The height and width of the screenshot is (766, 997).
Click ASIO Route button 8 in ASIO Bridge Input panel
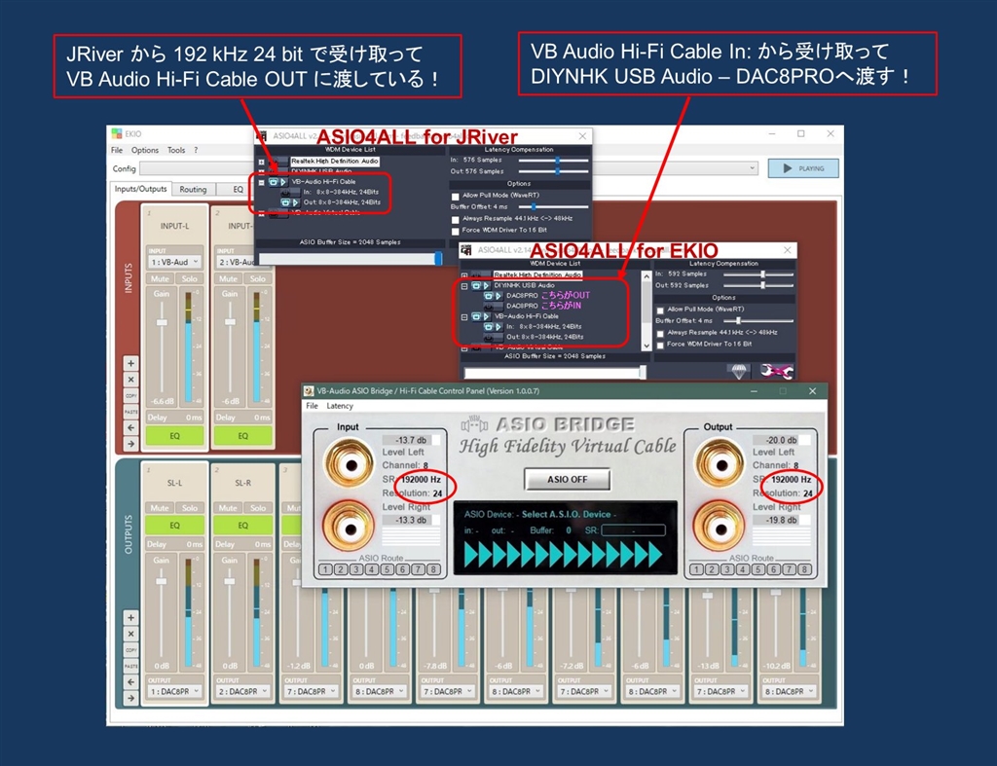click(x=433, y=569)
